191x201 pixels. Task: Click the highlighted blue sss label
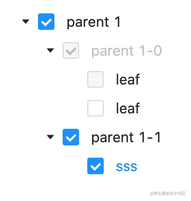pyautogui.click(x=127, y=166)
